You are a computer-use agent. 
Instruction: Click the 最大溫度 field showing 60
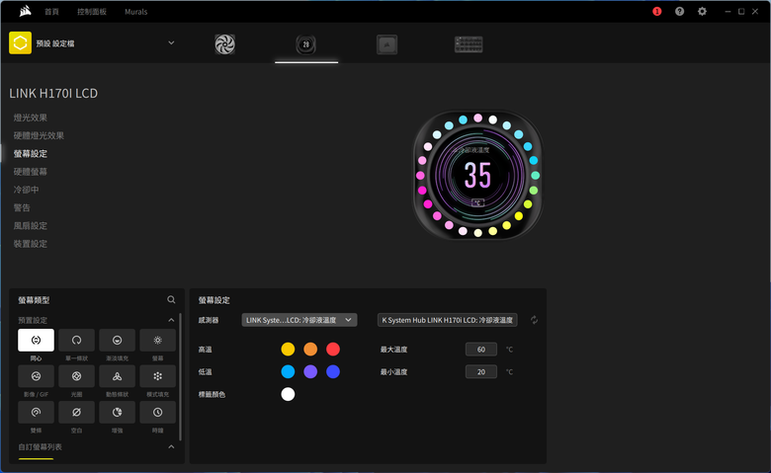481,350
